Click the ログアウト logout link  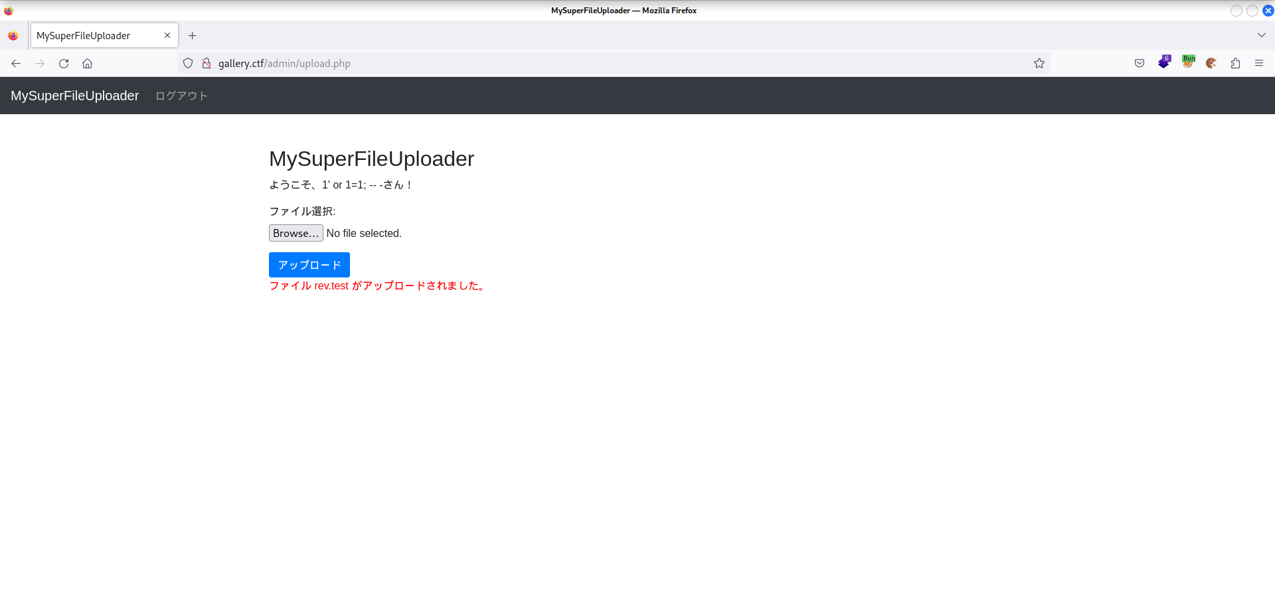point(181,96)
